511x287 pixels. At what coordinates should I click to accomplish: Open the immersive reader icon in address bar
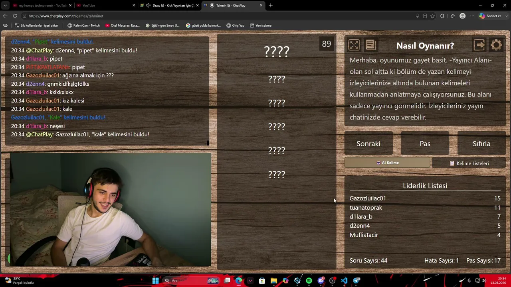pos(425,16)
